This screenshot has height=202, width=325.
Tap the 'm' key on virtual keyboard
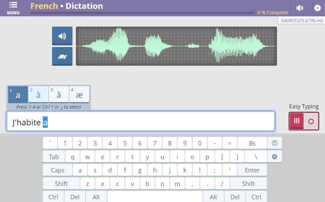click(177, 184)
